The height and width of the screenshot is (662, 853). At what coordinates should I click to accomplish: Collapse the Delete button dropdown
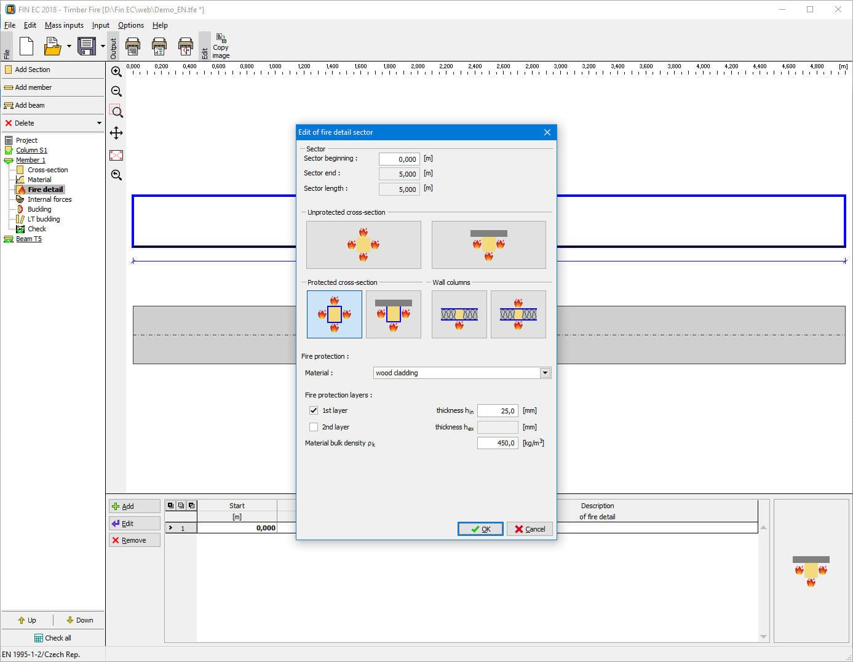coord(98,123)
